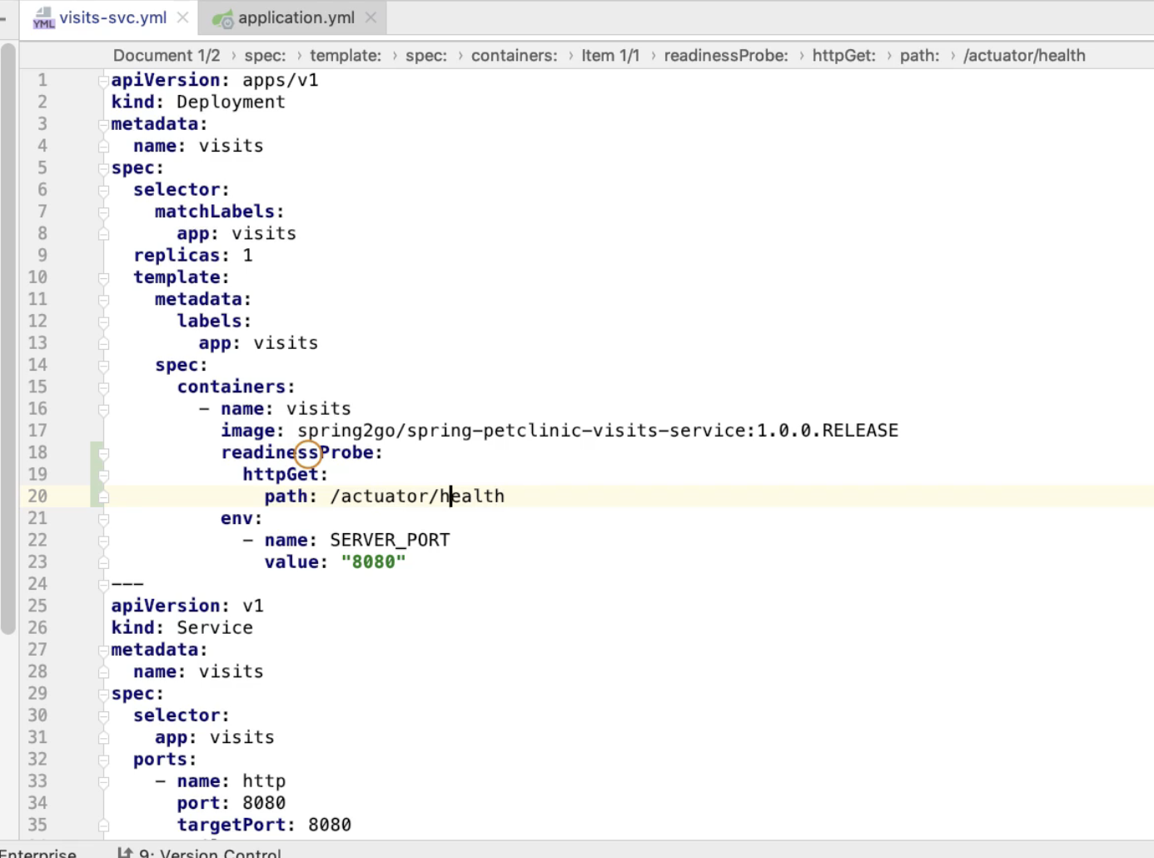Fold the ports block on line 32

tap(103, 760)
